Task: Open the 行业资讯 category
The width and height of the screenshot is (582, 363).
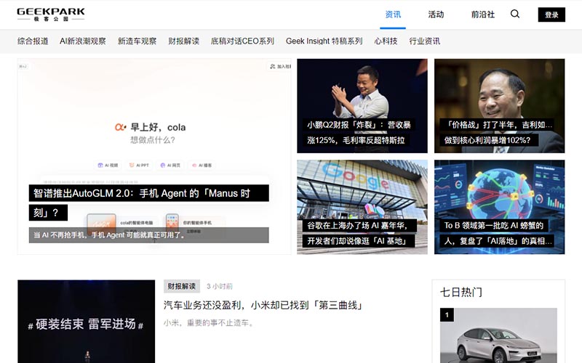Action: [x=425, y=41]
